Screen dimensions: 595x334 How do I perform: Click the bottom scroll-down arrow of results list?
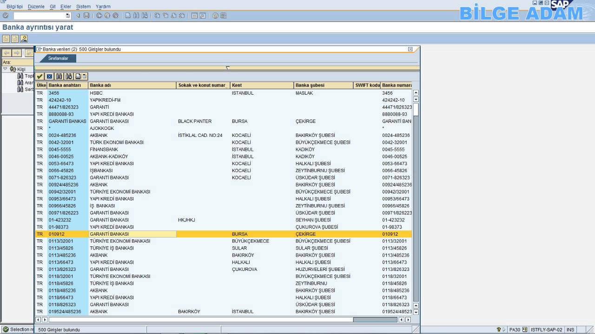coord(416,312)
